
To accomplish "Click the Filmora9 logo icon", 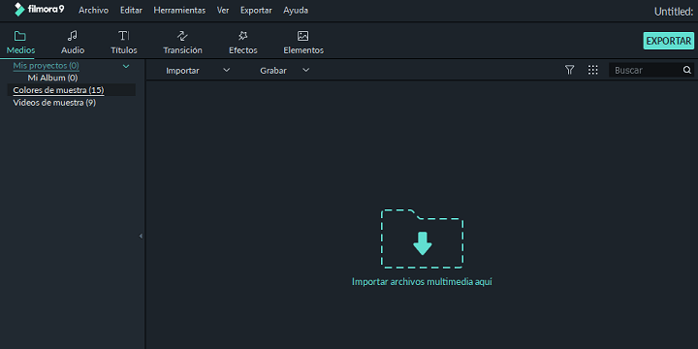I will [19, 10].
